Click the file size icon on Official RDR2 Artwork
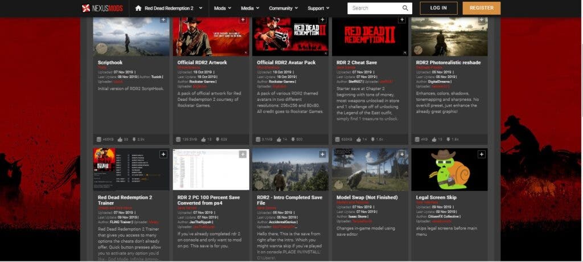 pyautogui.click(x=178, y=139)
